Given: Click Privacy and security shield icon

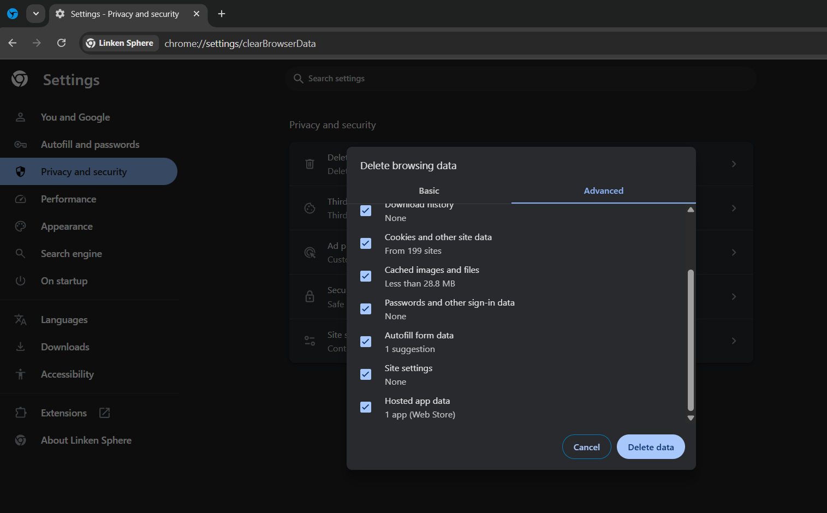Looking at the screenshot, I should pos(21,172).
